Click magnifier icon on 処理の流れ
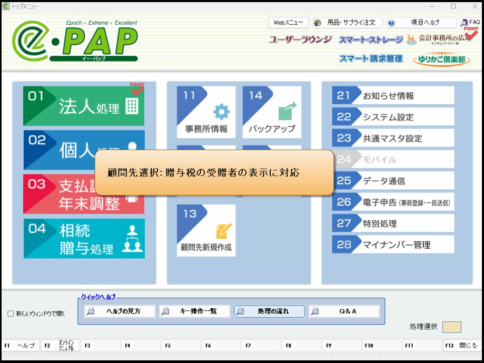The image size is (484, 363). pos(240,311)
